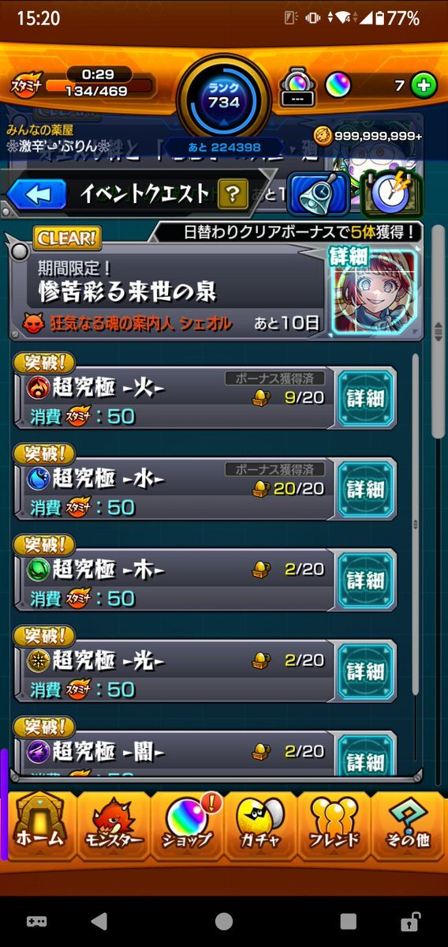Open the ショップ shop icon
This screenshot has width=448, height=947.
187,825
